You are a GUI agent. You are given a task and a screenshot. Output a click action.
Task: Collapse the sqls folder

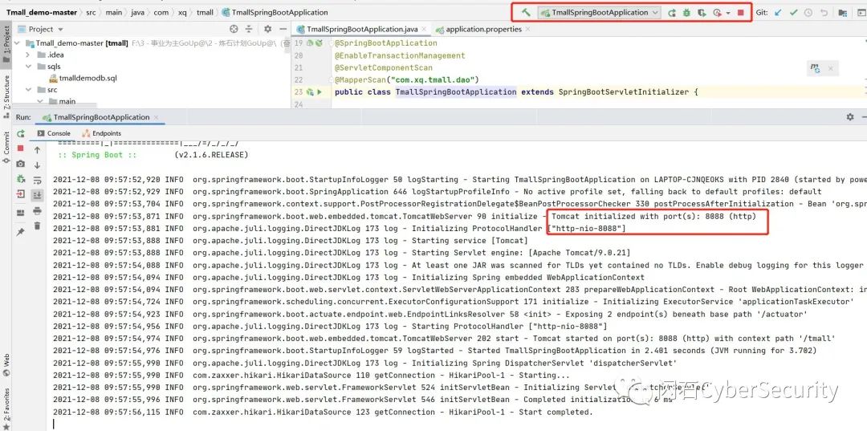click(x=27, y=67)
